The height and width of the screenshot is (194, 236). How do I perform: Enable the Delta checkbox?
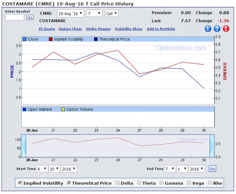117,183
